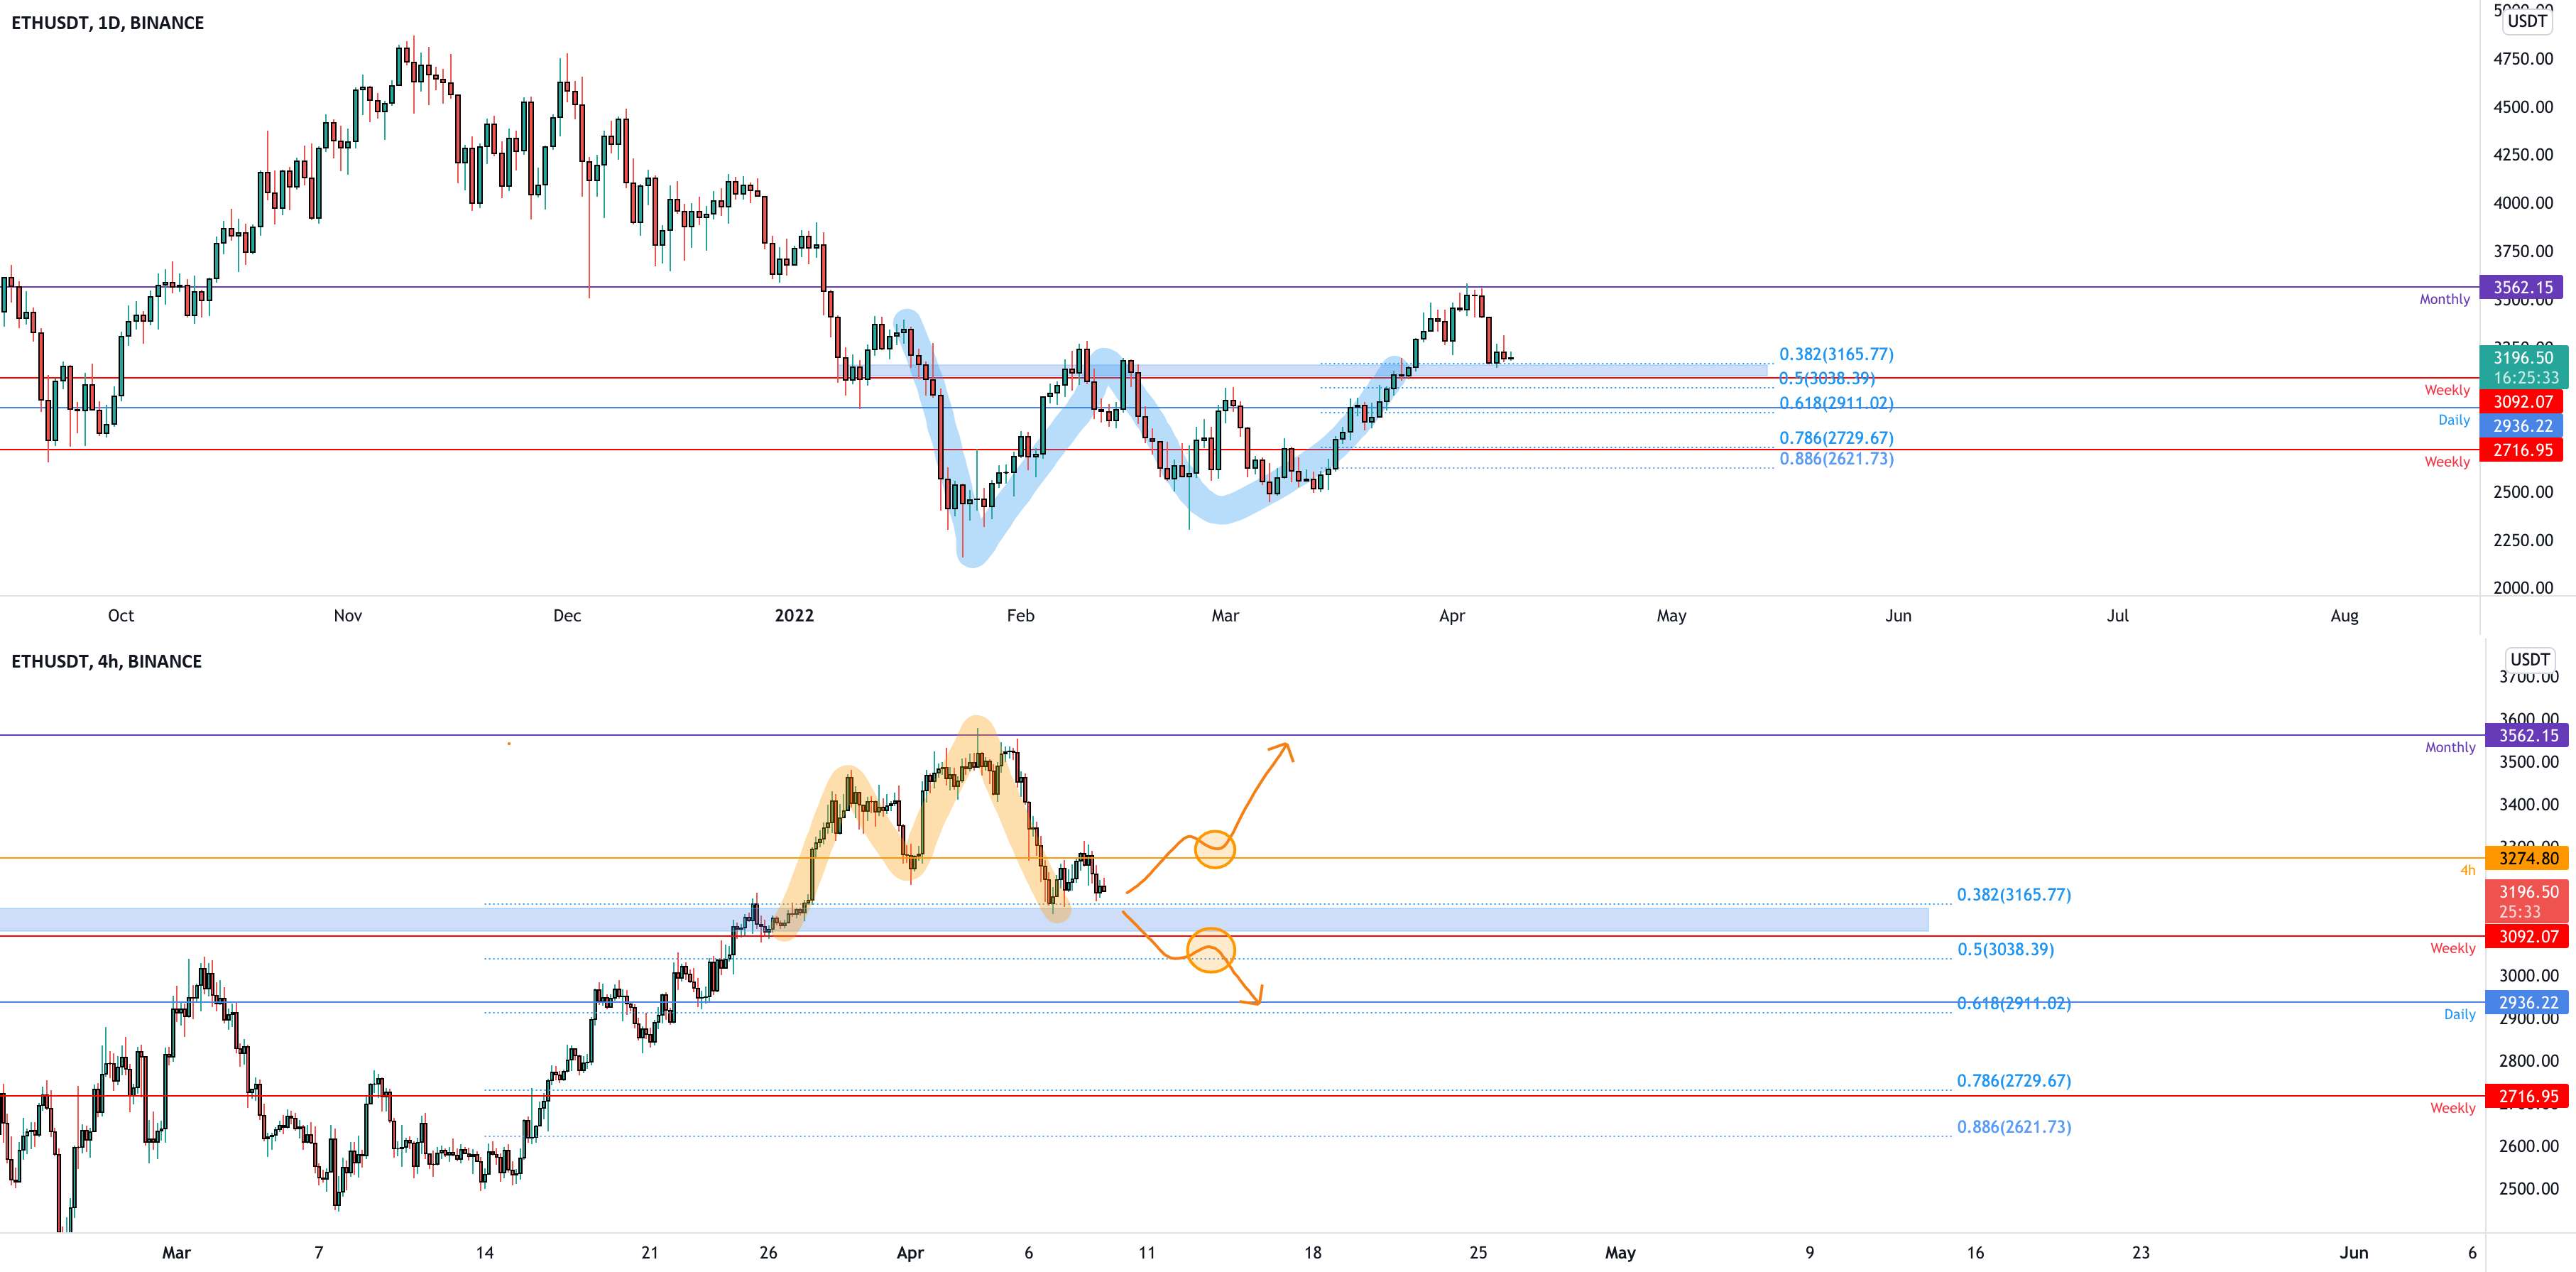Click the May label on 4h time axis
Screen dimensions: 2576x1272
pos(1620,1252)
